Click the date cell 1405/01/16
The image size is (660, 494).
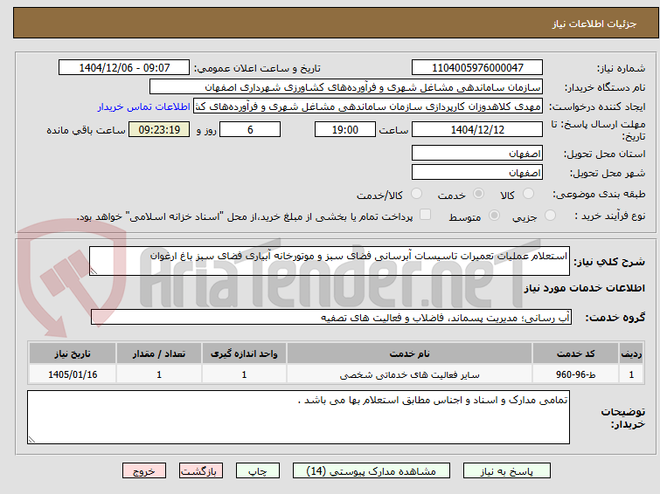click(x=73, y=374)
